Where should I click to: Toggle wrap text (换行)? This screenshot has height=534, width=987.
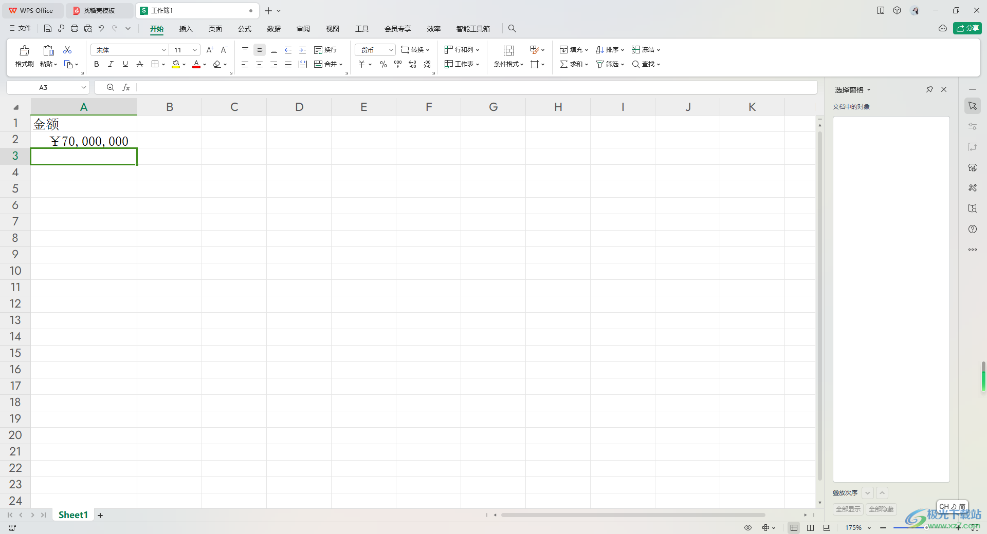click(325, 50)
